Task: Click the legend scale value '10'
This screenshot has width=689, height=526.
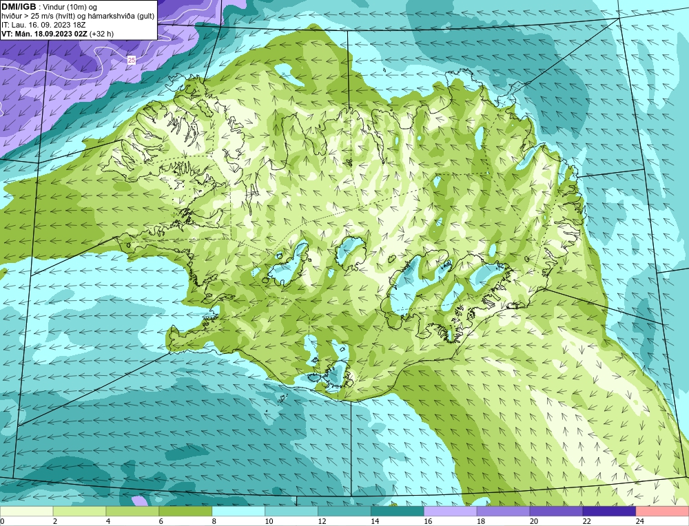Action: [269, 521]
